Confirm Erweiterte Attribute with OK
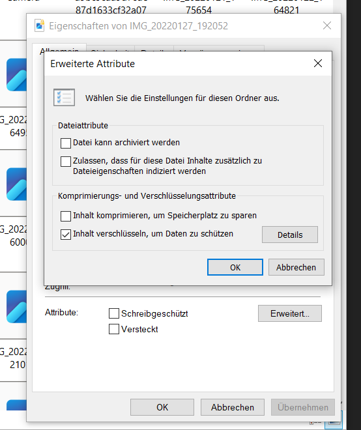 point(235,267)
